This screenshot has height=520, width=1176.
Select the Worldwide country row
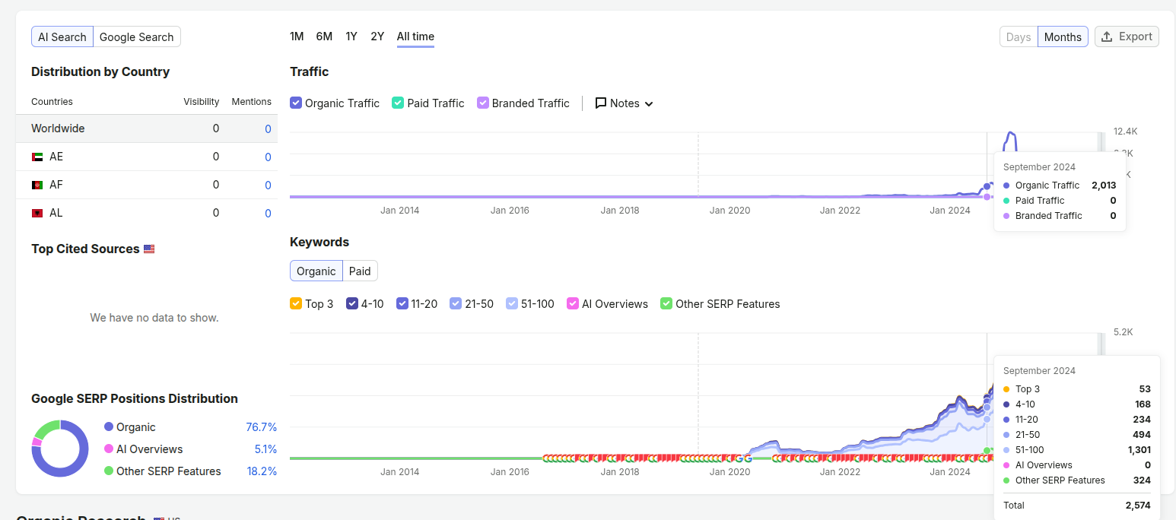[147, 128]
